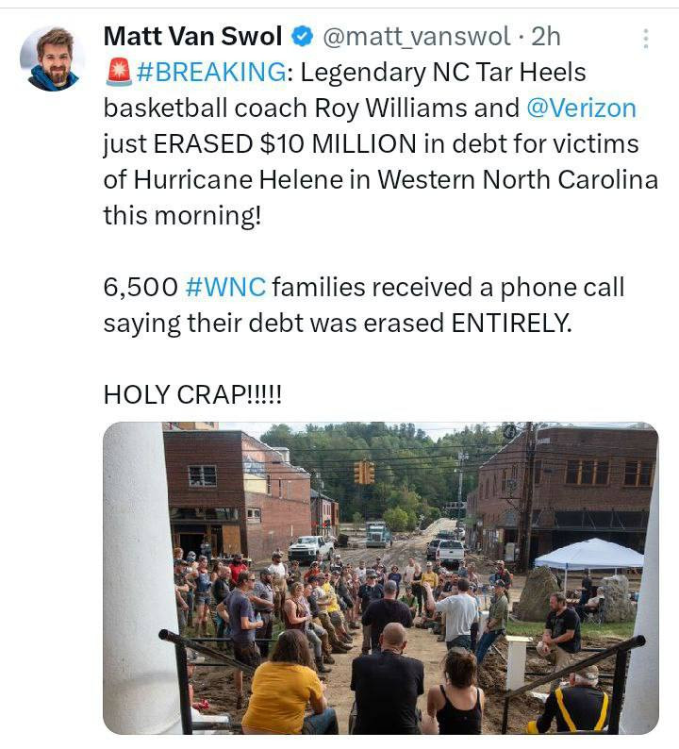
Task: Click the traffic light in the photo
Action: click(x=364, y=472)
